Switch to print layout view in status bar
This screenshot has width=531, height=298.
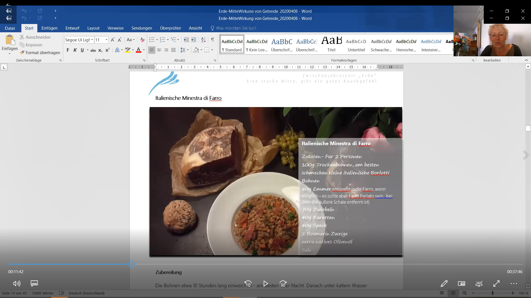coord(453,293)
